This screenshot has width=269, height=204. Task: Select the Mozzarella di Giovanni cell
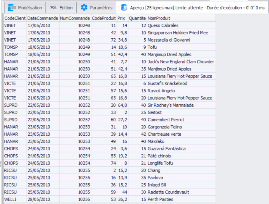[181, 40]
